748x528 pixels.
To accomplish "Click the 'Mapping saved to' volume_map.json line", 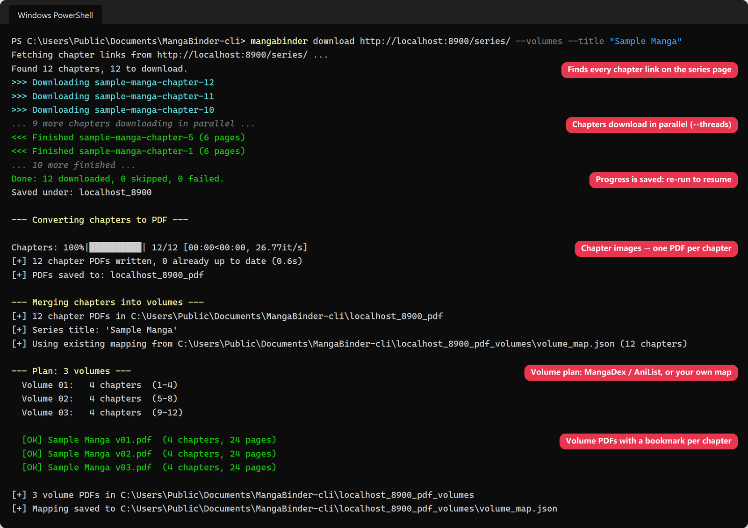I will pos(284,509).
